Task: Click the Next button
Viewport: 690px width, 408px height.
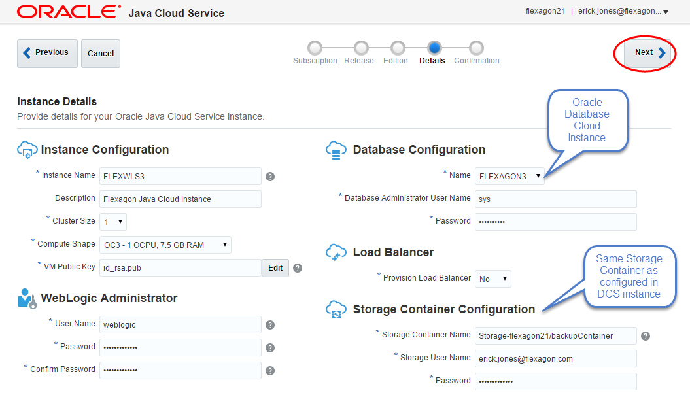Action: [647, 53]
